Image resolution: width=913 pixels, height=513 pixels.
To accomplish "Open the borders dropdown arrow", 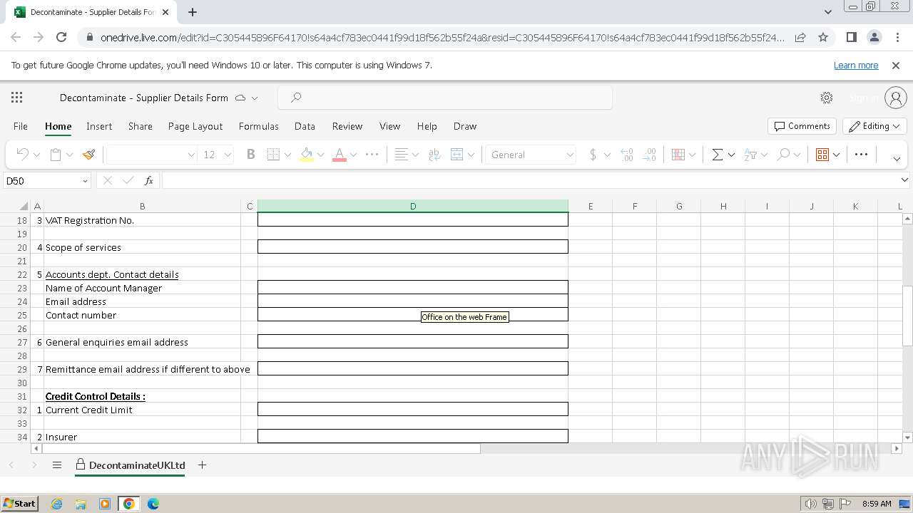I will coord(287,155).
